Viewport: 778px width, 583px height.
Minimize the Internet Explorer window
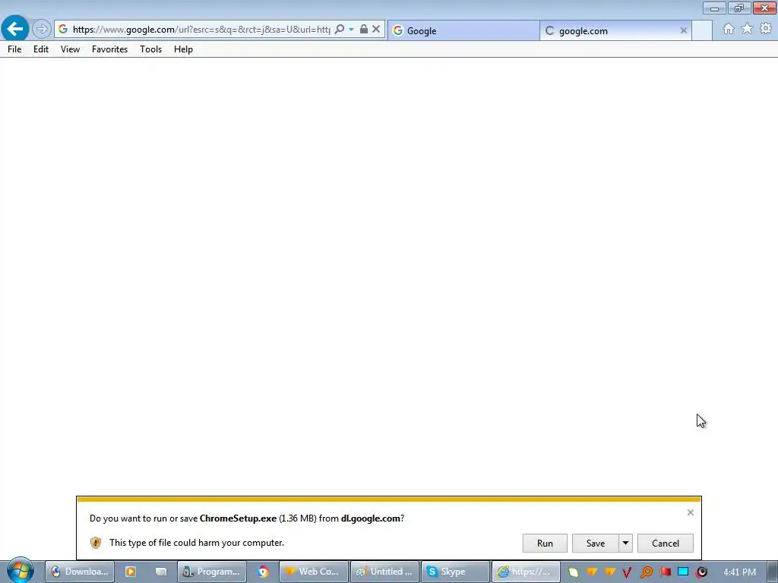714,8
